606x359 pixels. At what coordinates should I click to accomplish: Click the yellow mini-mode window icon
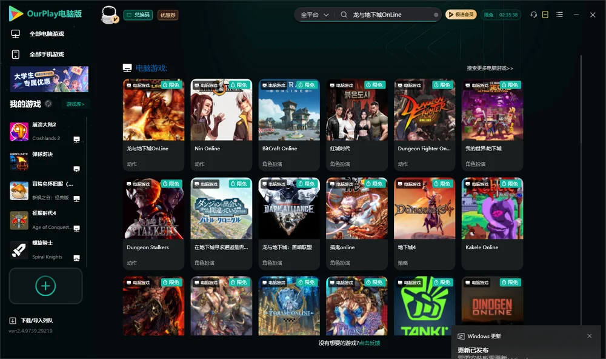[545, 15]
